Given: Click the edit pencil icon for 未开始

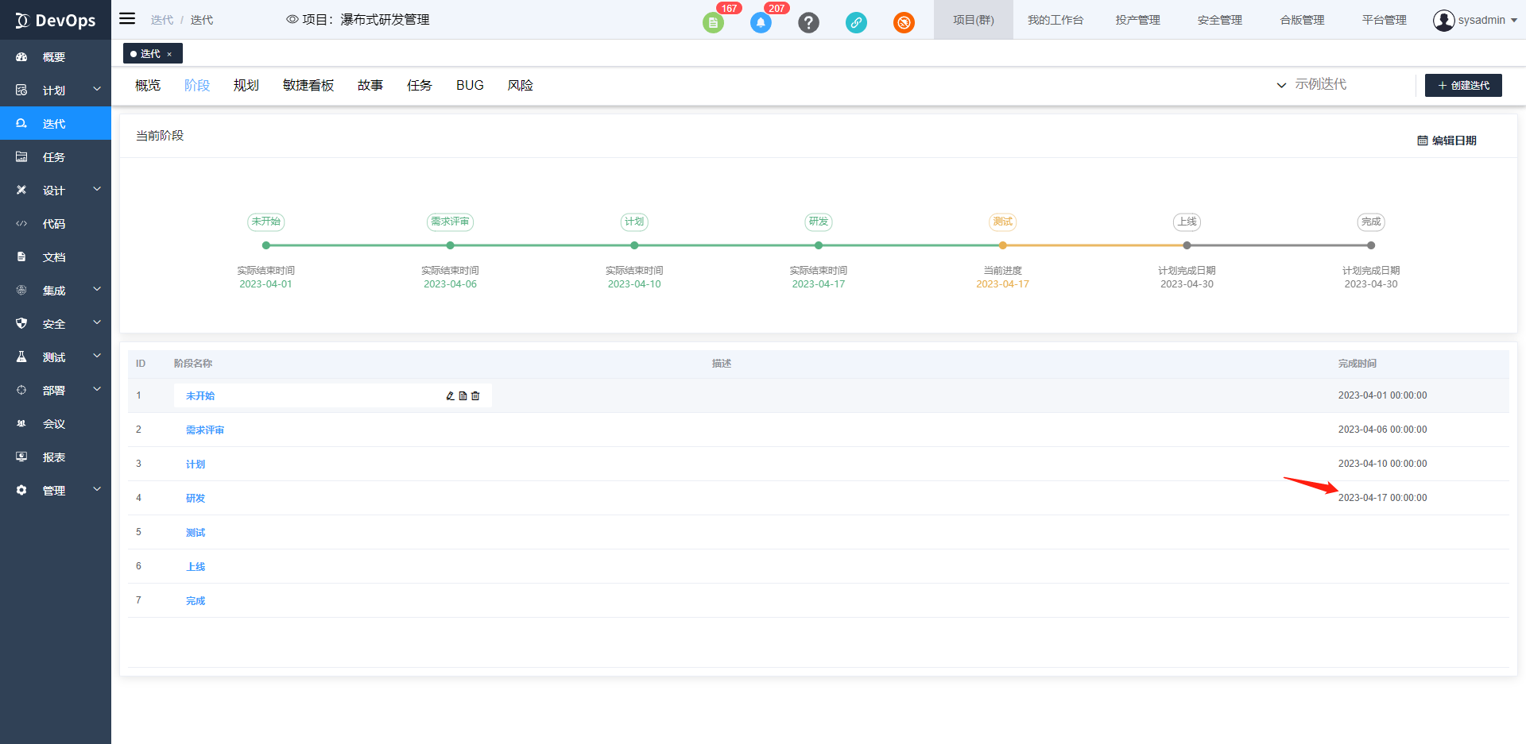Looking at the screenshot, I should (x=450, y=395).
